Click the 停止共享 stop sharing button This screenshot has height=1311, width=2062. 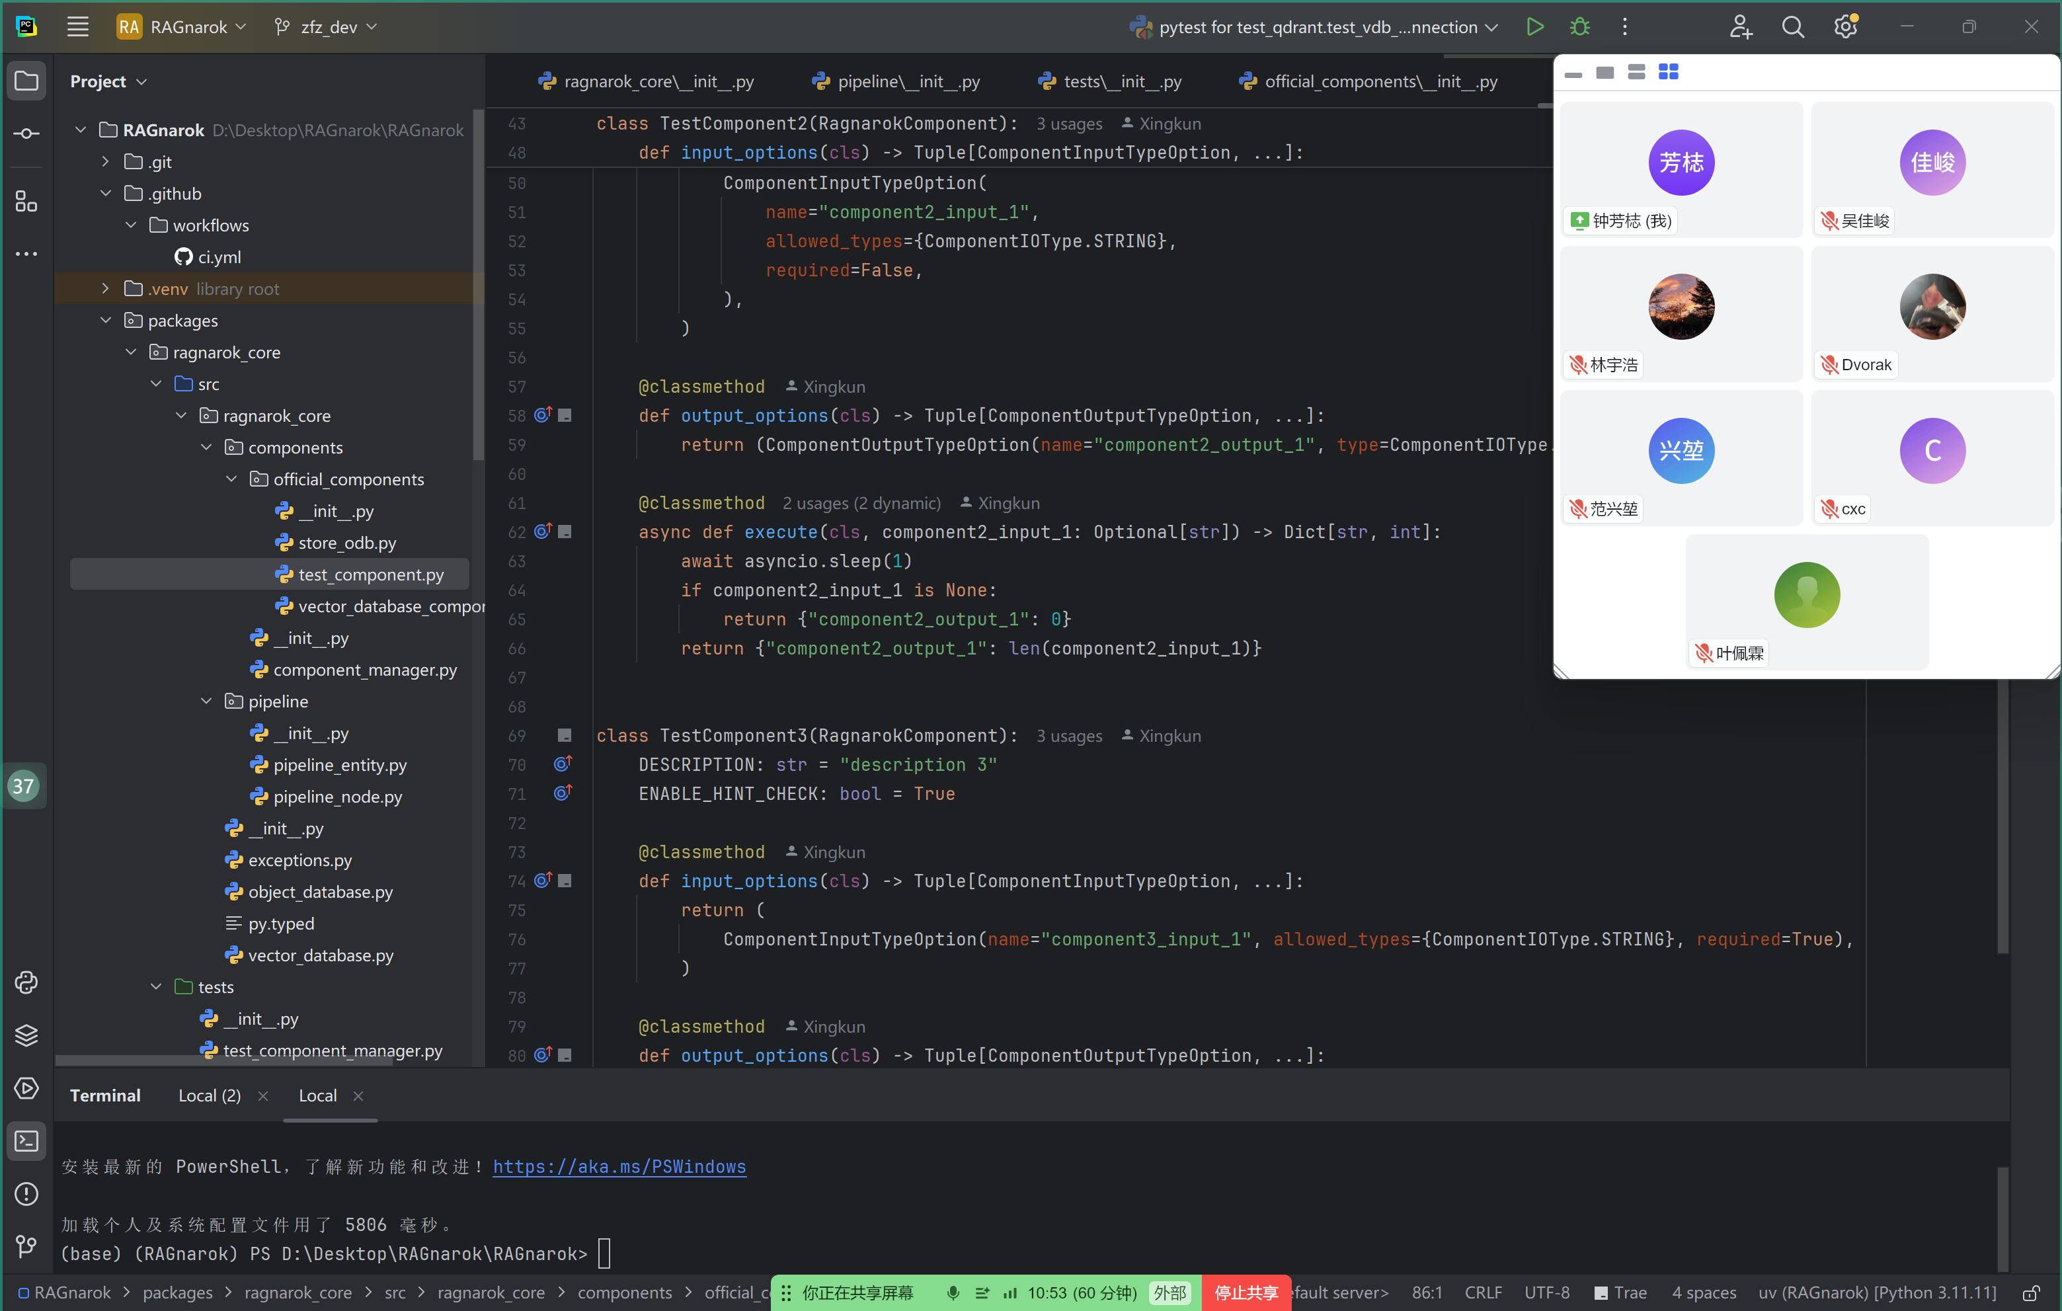pyautogui.click(x=1246, y=1292)
